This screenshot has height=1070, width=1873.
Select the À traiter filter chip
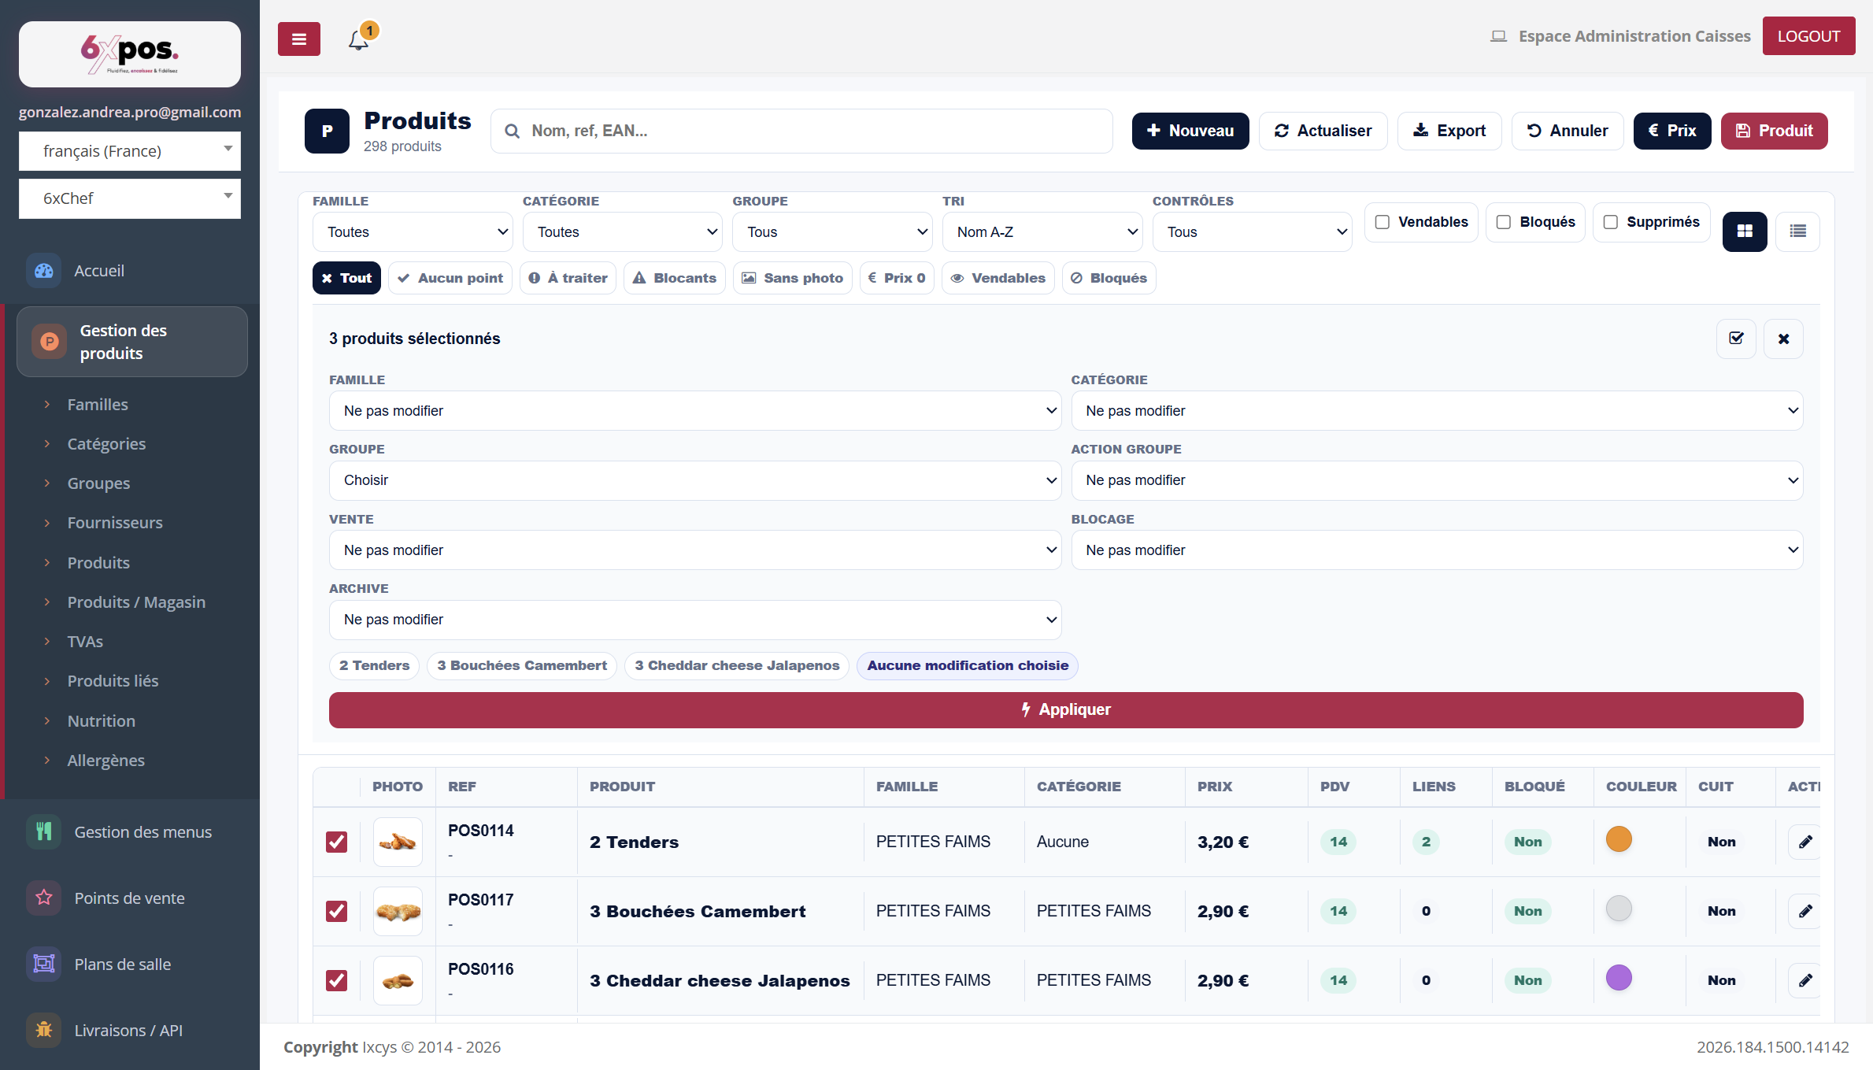click(568, 278)
